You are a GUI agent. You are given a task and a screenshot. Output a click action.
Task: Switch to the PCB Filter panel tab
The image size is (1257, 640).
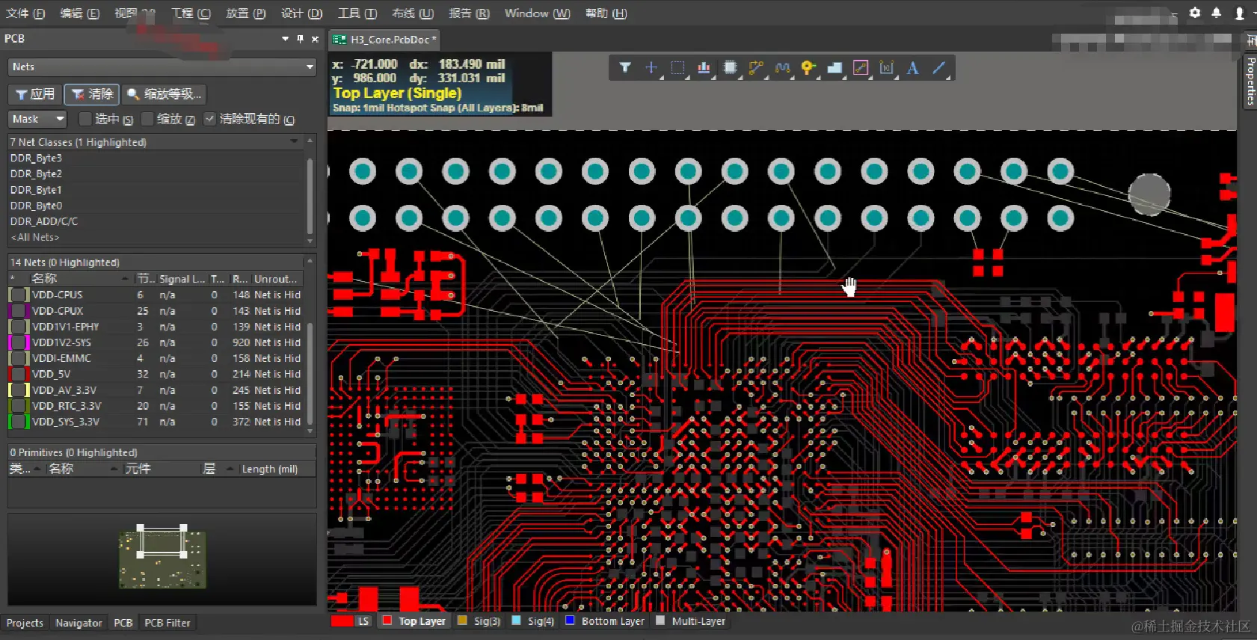(x=168, y=623)
